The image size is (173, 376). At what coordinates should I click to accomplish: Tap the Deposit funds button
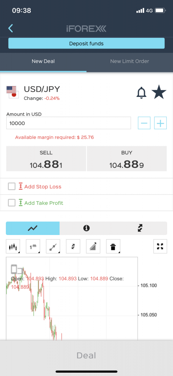[x=86, y=43]
